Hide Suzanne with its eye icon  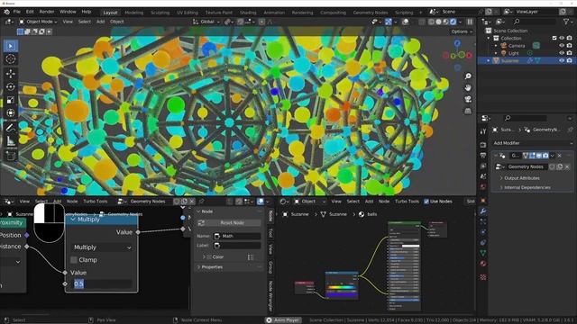coord(562,60)
